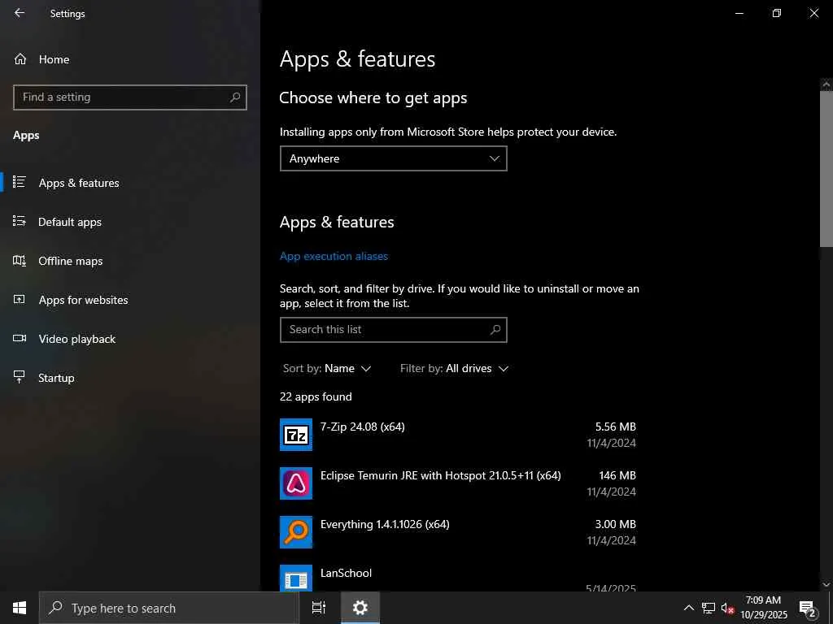Click the 146 MB size value
This screenshot has width=833, height=624.
click(617, 475)
